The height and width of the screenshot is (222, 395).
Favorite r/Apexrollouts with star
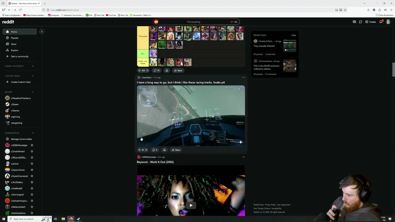click(32, 170)
